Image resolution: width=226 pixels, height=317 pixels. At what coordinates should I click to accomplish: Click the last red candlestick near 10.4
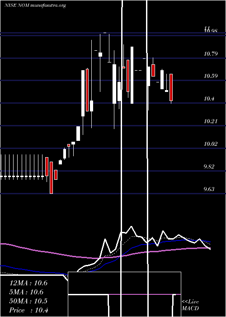click(x=171, y=87)
